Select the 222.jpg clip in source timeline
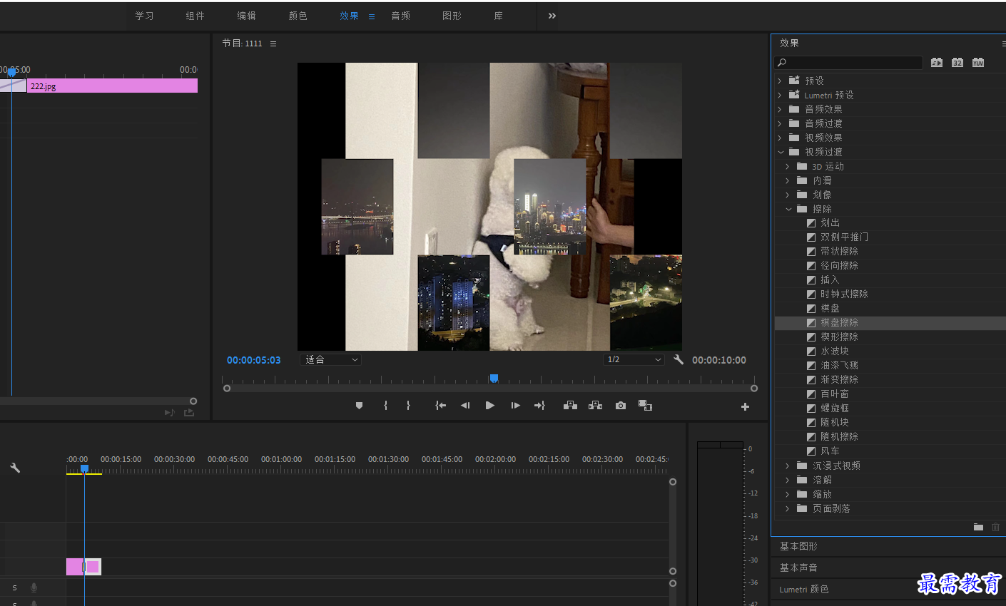The width and height of the screenshot is (1006, 606). tap(112, 86)
